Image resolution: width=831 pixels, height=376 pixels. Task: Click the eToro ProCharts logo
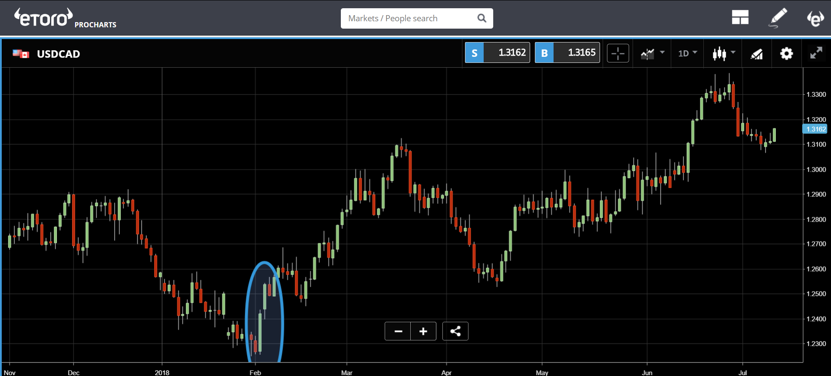click(65, 18)
